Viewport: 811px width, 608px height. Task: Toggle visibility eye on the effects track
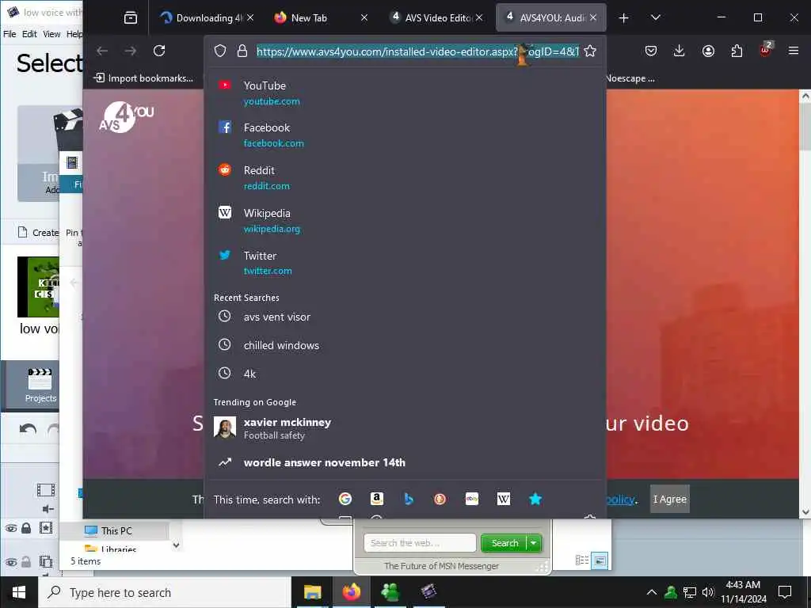click(x=10, y=528)
